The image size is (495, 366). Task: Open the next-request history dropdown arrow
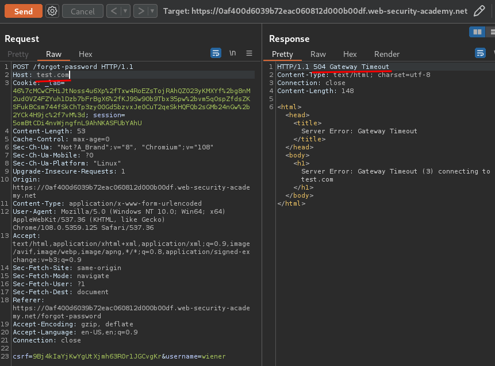tap(153, 11)
